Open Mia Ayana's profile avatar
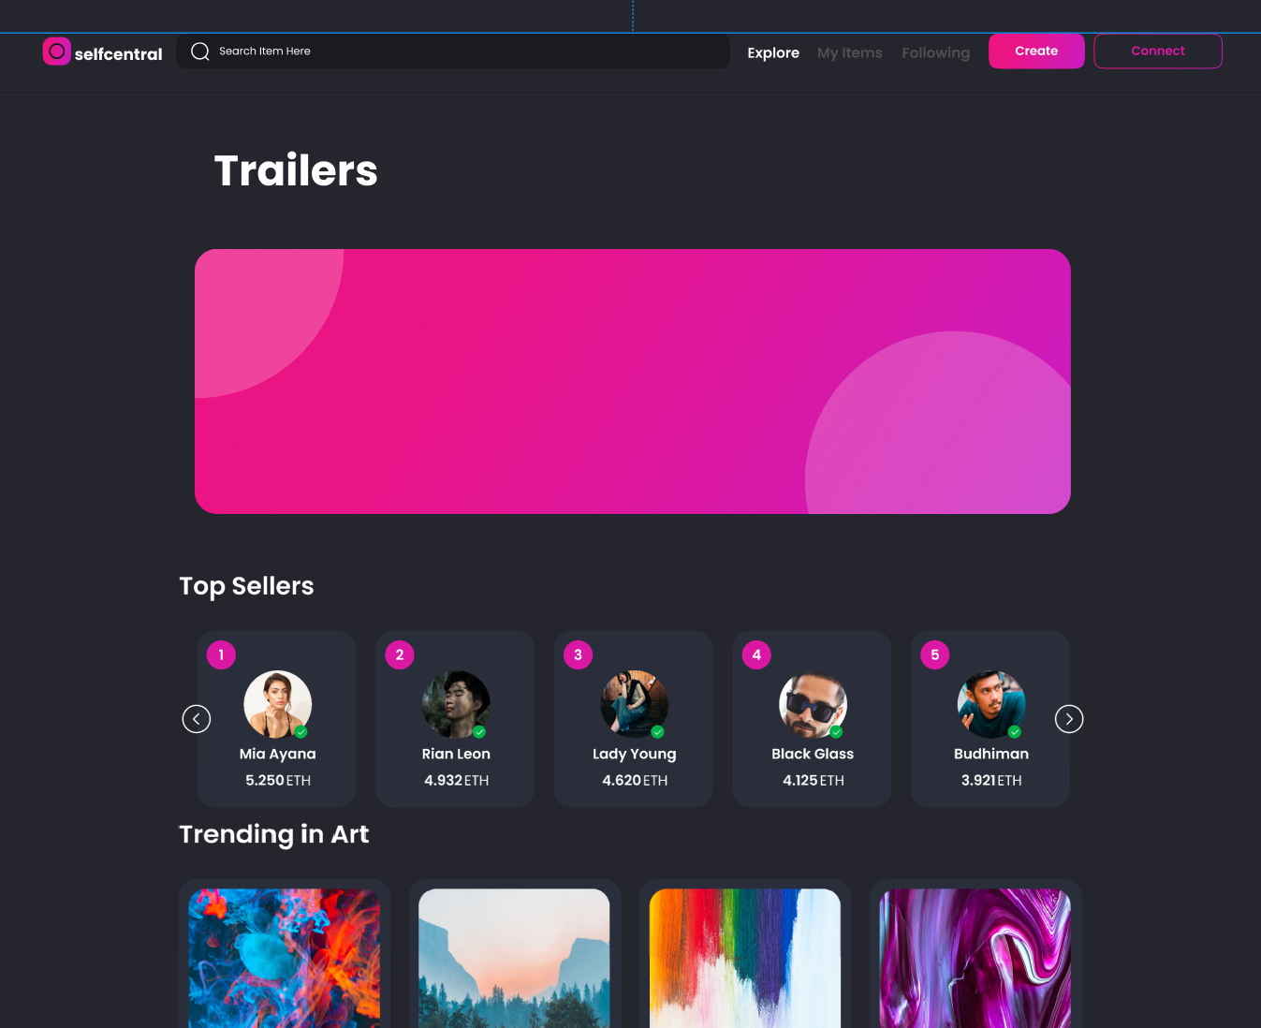 pos(277,704)
